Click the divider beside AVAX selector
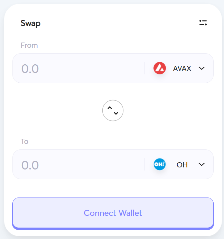224x239 pixels. [x=144, y=68]
